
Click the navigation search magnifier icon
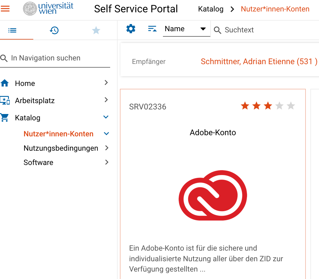coord(4,58)
